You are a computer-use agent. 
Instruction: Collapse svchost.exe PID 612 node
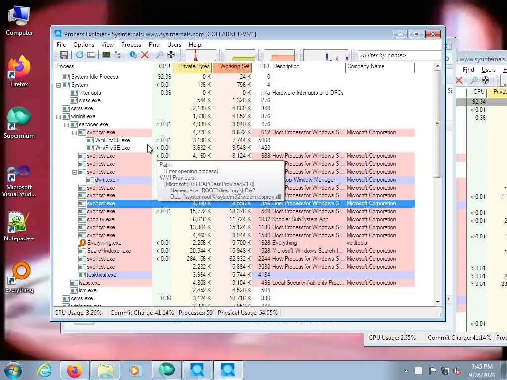click(74, 133)
